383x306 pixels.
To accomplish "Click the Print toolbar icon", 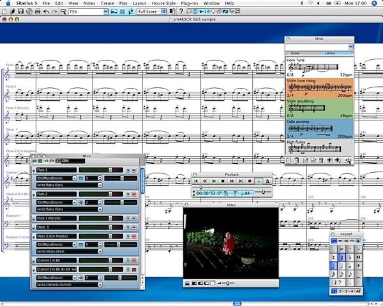I will [x=38, y=11].
